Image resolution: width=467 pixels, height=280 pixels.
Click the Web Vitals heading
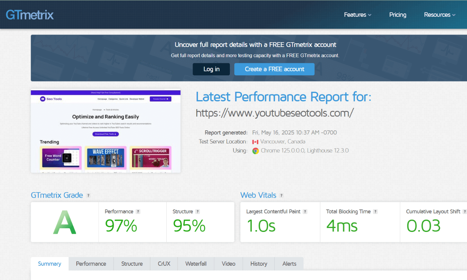pyautogui.click(x=258, y=195)
